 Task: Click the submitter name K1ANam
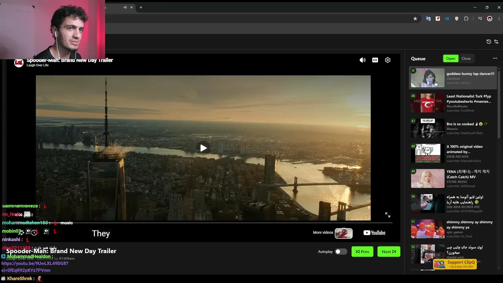[x=67, y=259]
